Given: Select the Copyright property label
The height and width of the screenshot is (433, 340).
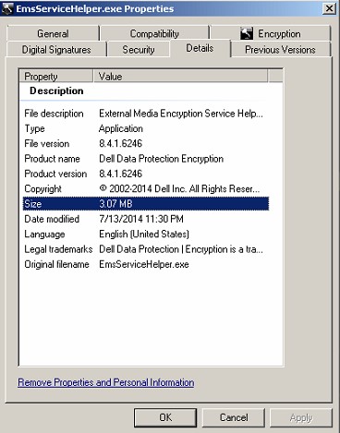Looking at the screenshot, I should 42,189.
